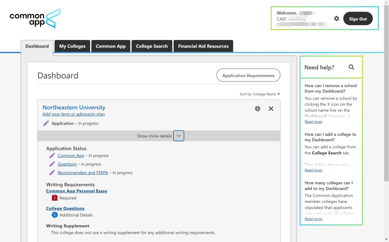The image size is (389, 242).
Task: Click pencil icon beside Recommenders and FERPA
Action: (52, 173)
